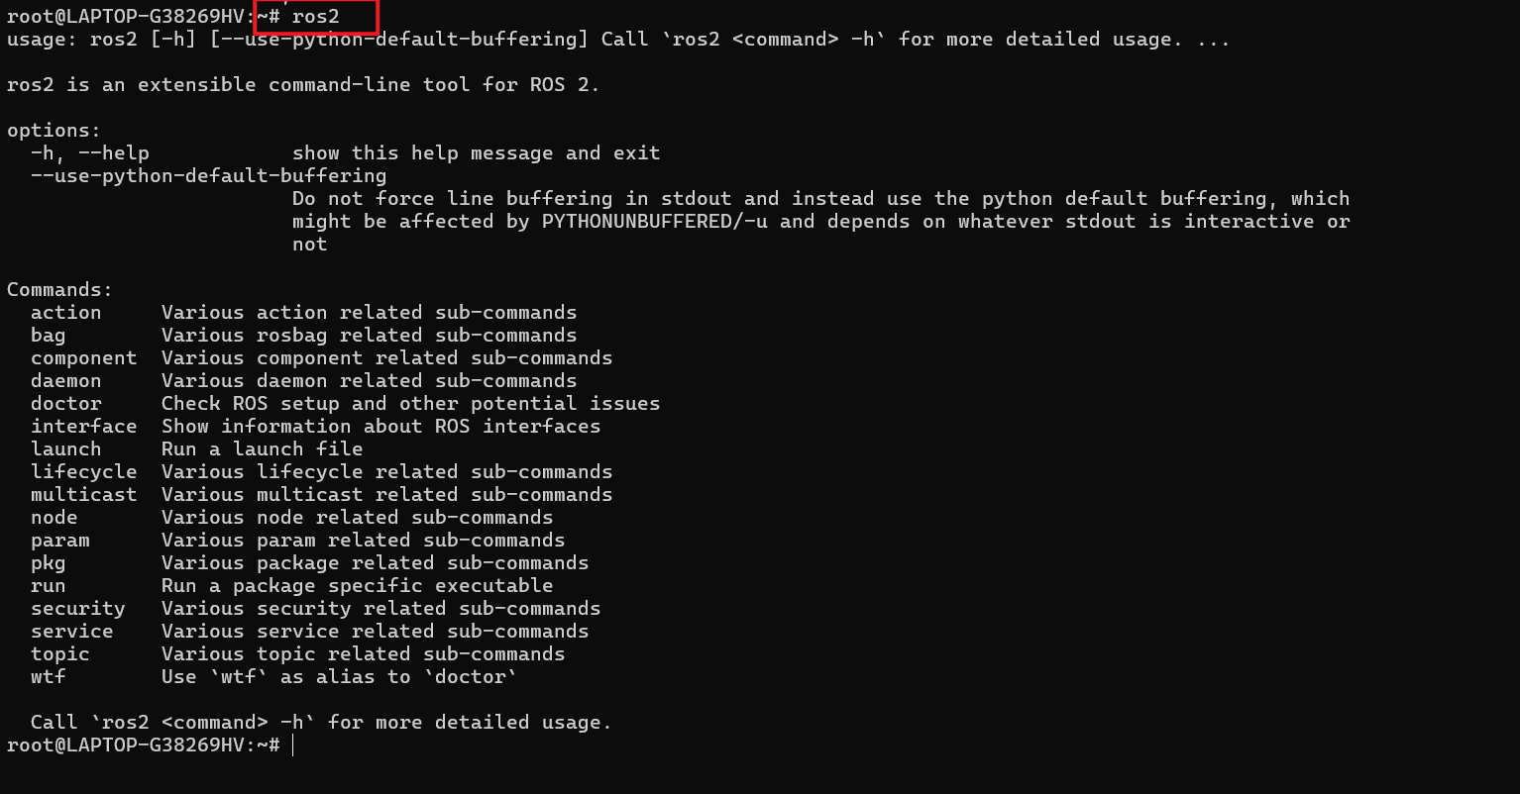Click the 'multicast' command name
This screenshot has width=1520, height=794.
click(83, 494)
